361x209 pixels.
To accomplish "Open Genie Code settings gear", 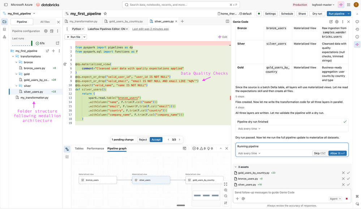I will pos(337,22).
